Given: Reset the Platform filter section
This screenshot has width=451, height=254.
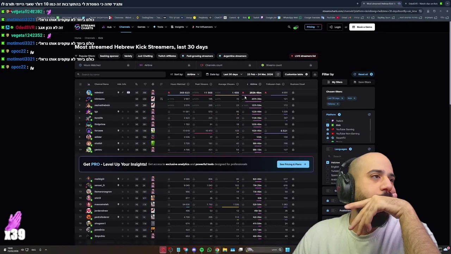Looking at the screenshot, I should click(369, 115).
